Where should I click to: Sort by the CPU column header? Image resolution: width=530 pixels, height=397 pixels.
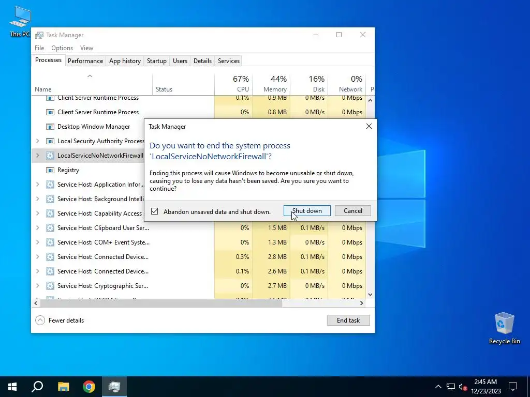pos(233,84)
